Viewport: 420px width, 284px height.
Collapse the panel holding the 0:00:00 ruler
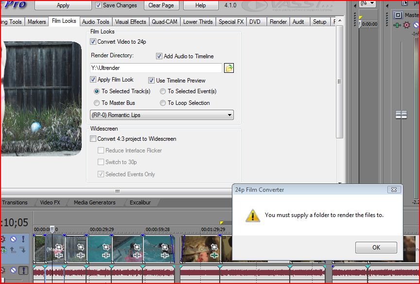point(355,5)
